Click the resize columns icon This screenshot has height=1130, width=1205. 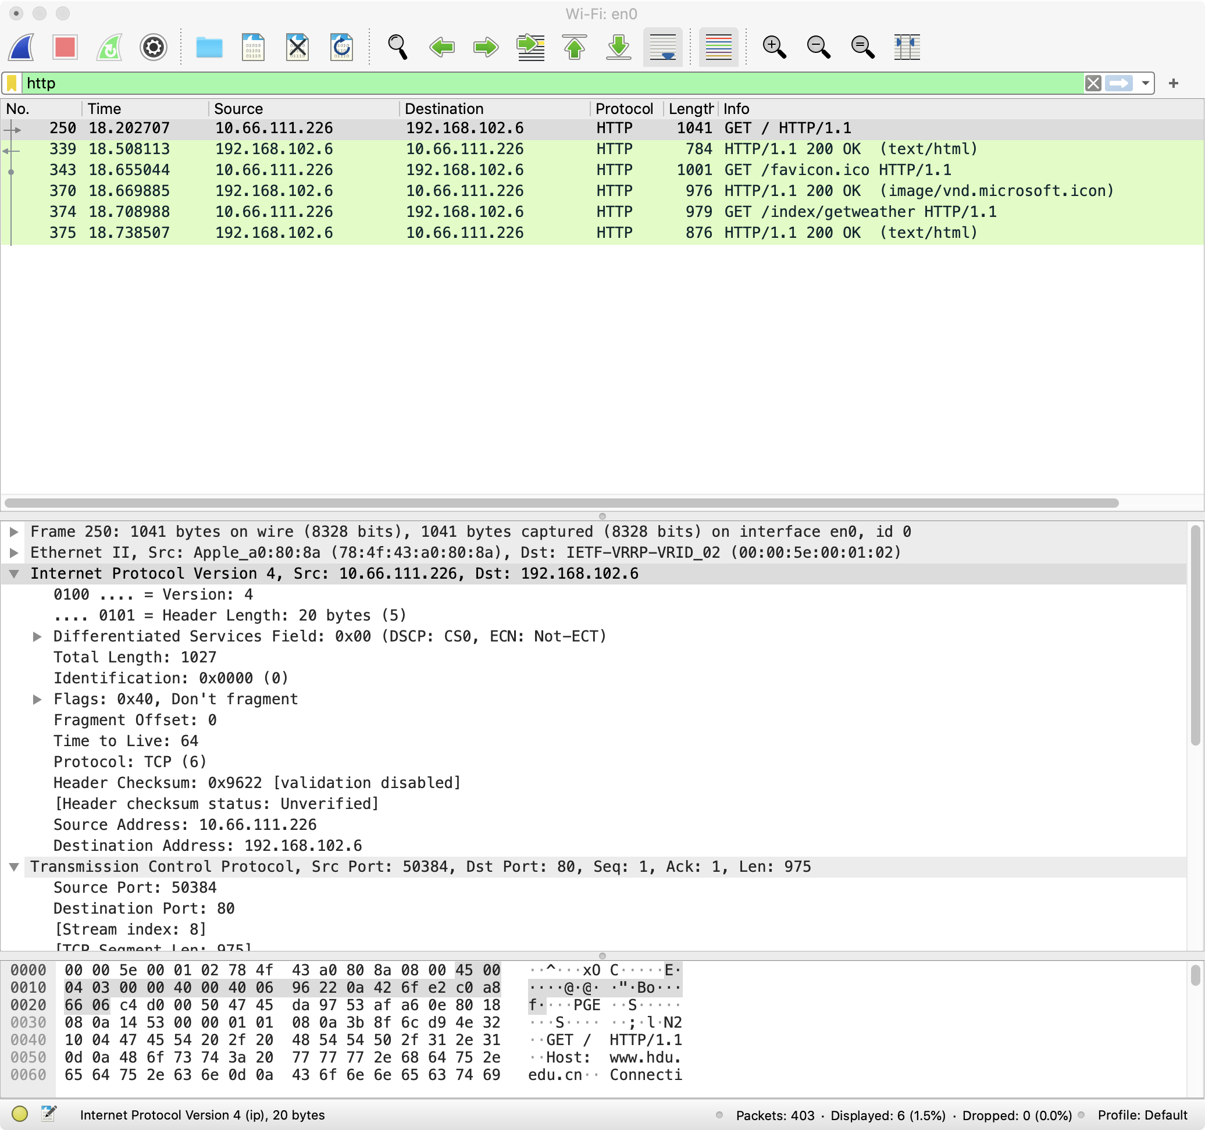[907, 47]
